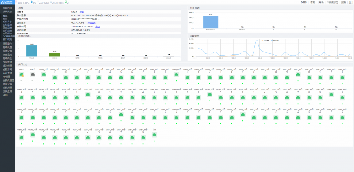Click the cloud logo in top-left corner
The image size is (354, 172).
[x=7, y=2]
